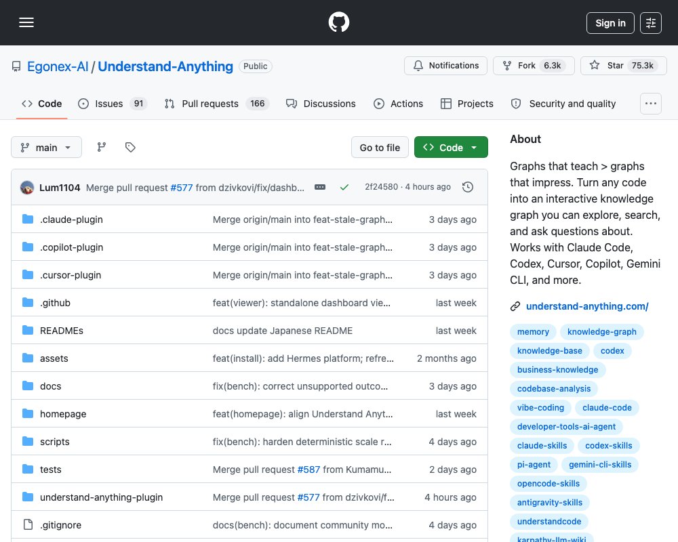Click the green check status icon
This screenshot has width=678, height=542.
click(x=344, y=187)
